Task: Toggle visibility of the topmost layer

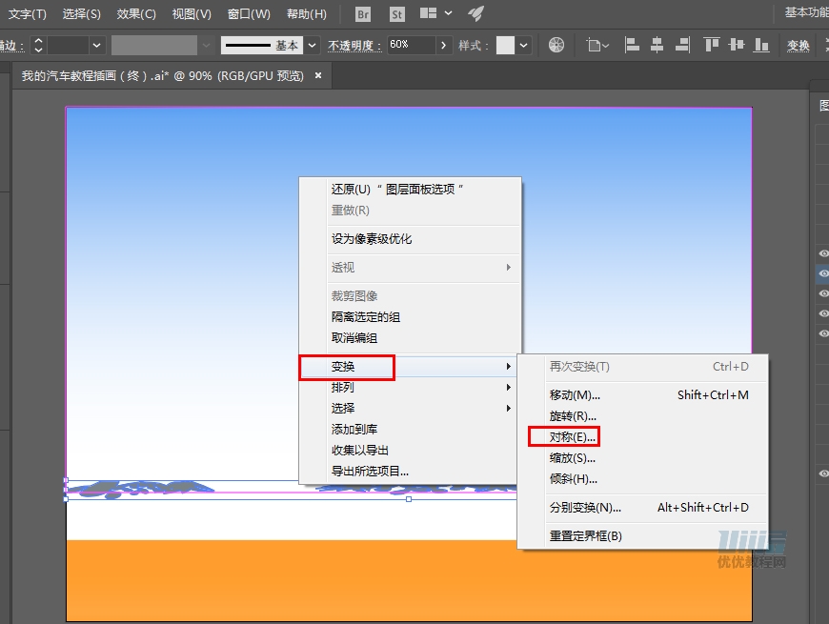Action: coord(822,253)
